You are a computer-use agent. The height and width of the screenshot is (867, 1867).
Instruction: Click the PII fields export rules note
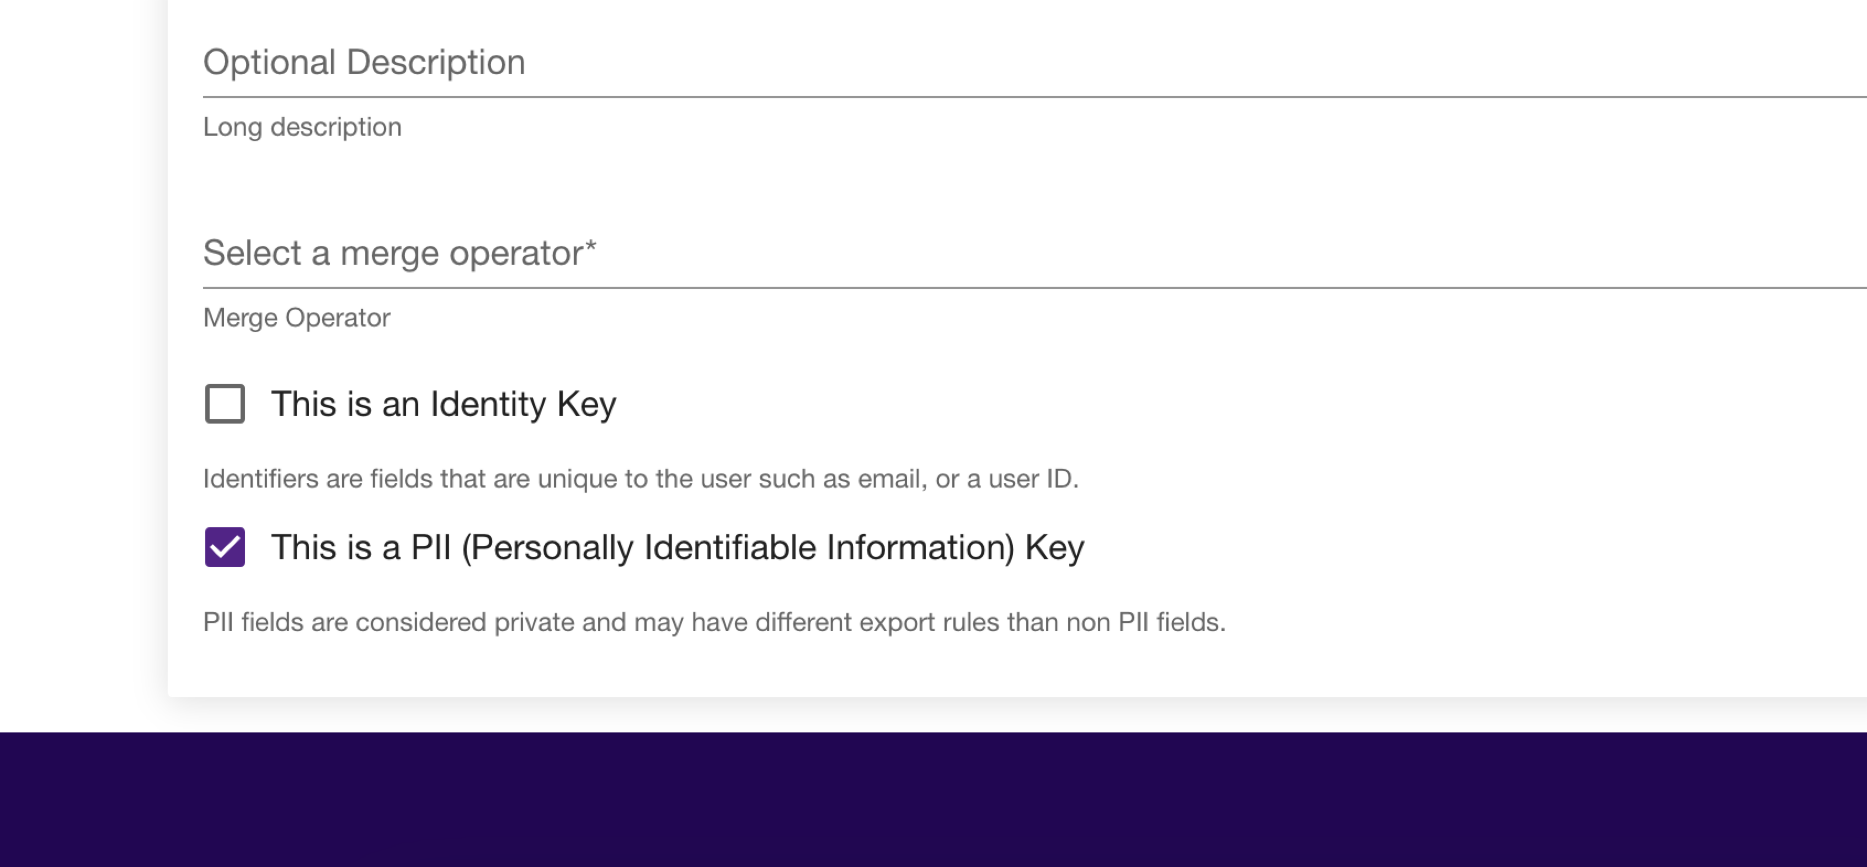click(x=714, y=622)
